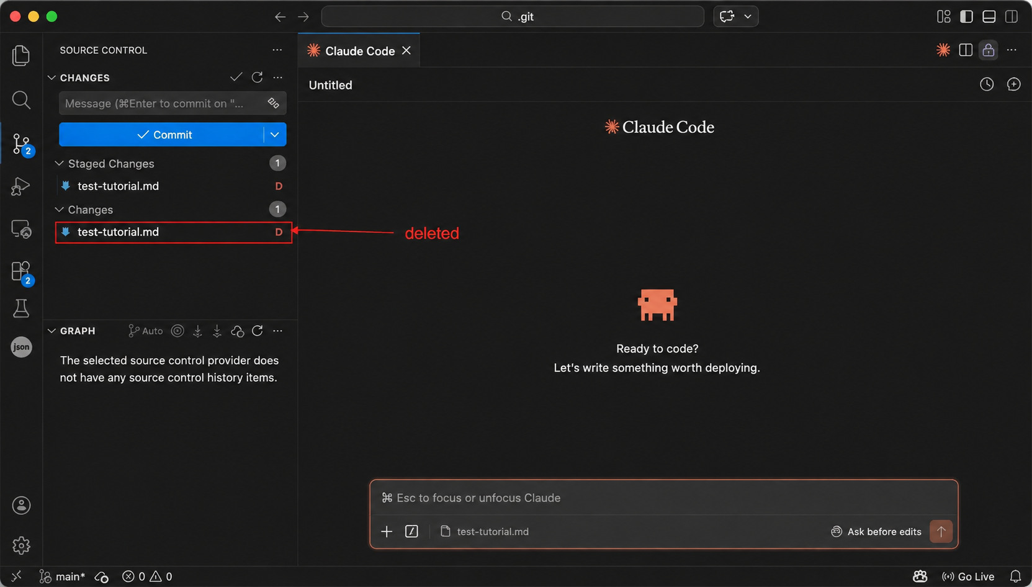1032x587 pixels.
Task: Publish to cloud from status bar
Action: 102,576
